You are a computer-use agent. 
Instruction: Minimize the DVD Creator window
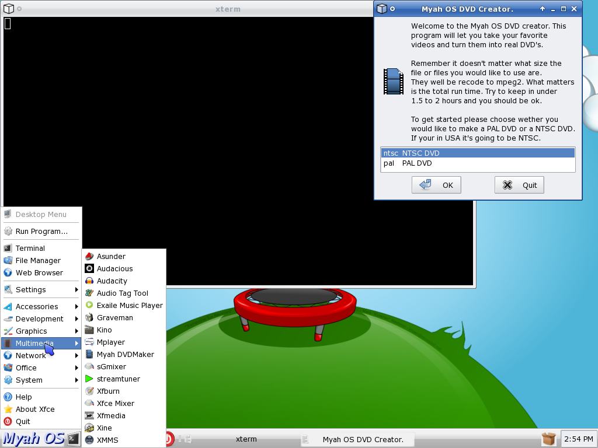tap(552, 9)
